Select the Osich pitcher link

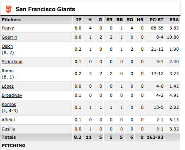coord(7,46)
